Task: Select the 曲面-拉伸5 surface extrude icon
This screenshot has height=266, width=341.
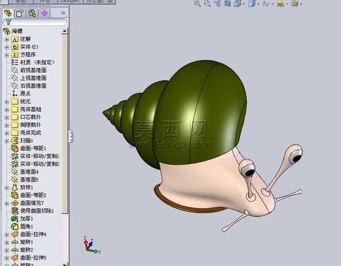Action: pos(15,257)
